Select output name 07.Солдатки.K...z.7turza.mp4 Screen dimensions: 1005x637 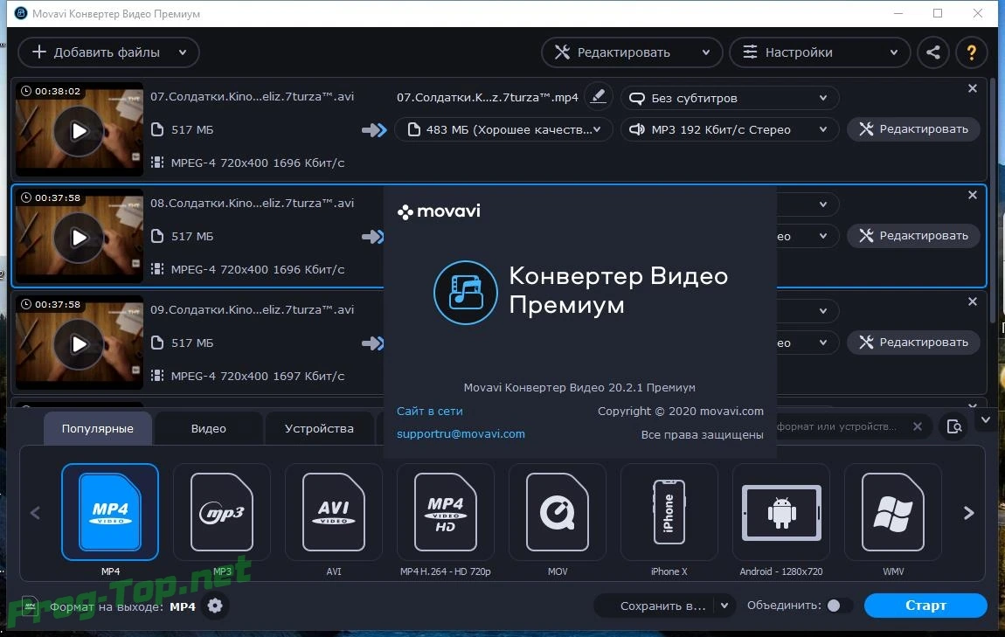coord(487,97)
